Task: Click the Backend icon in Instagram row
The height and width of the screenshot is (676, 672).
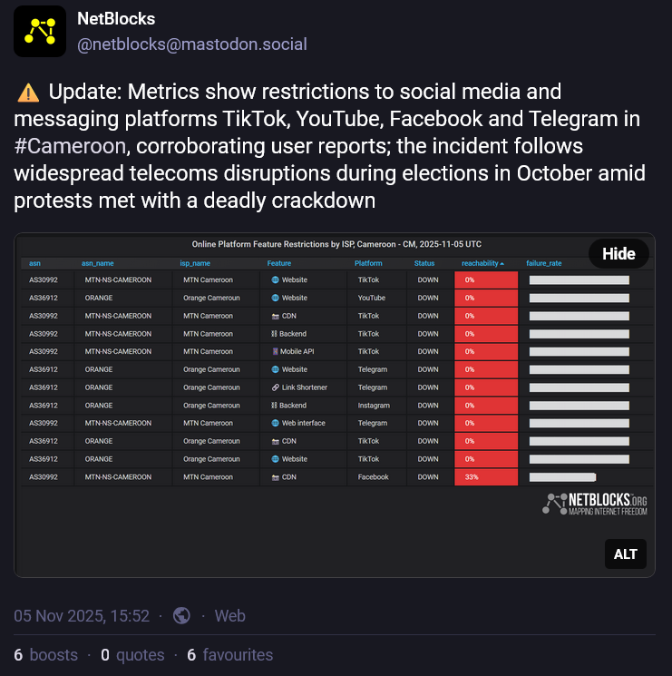Action: [x=274, y=406]
